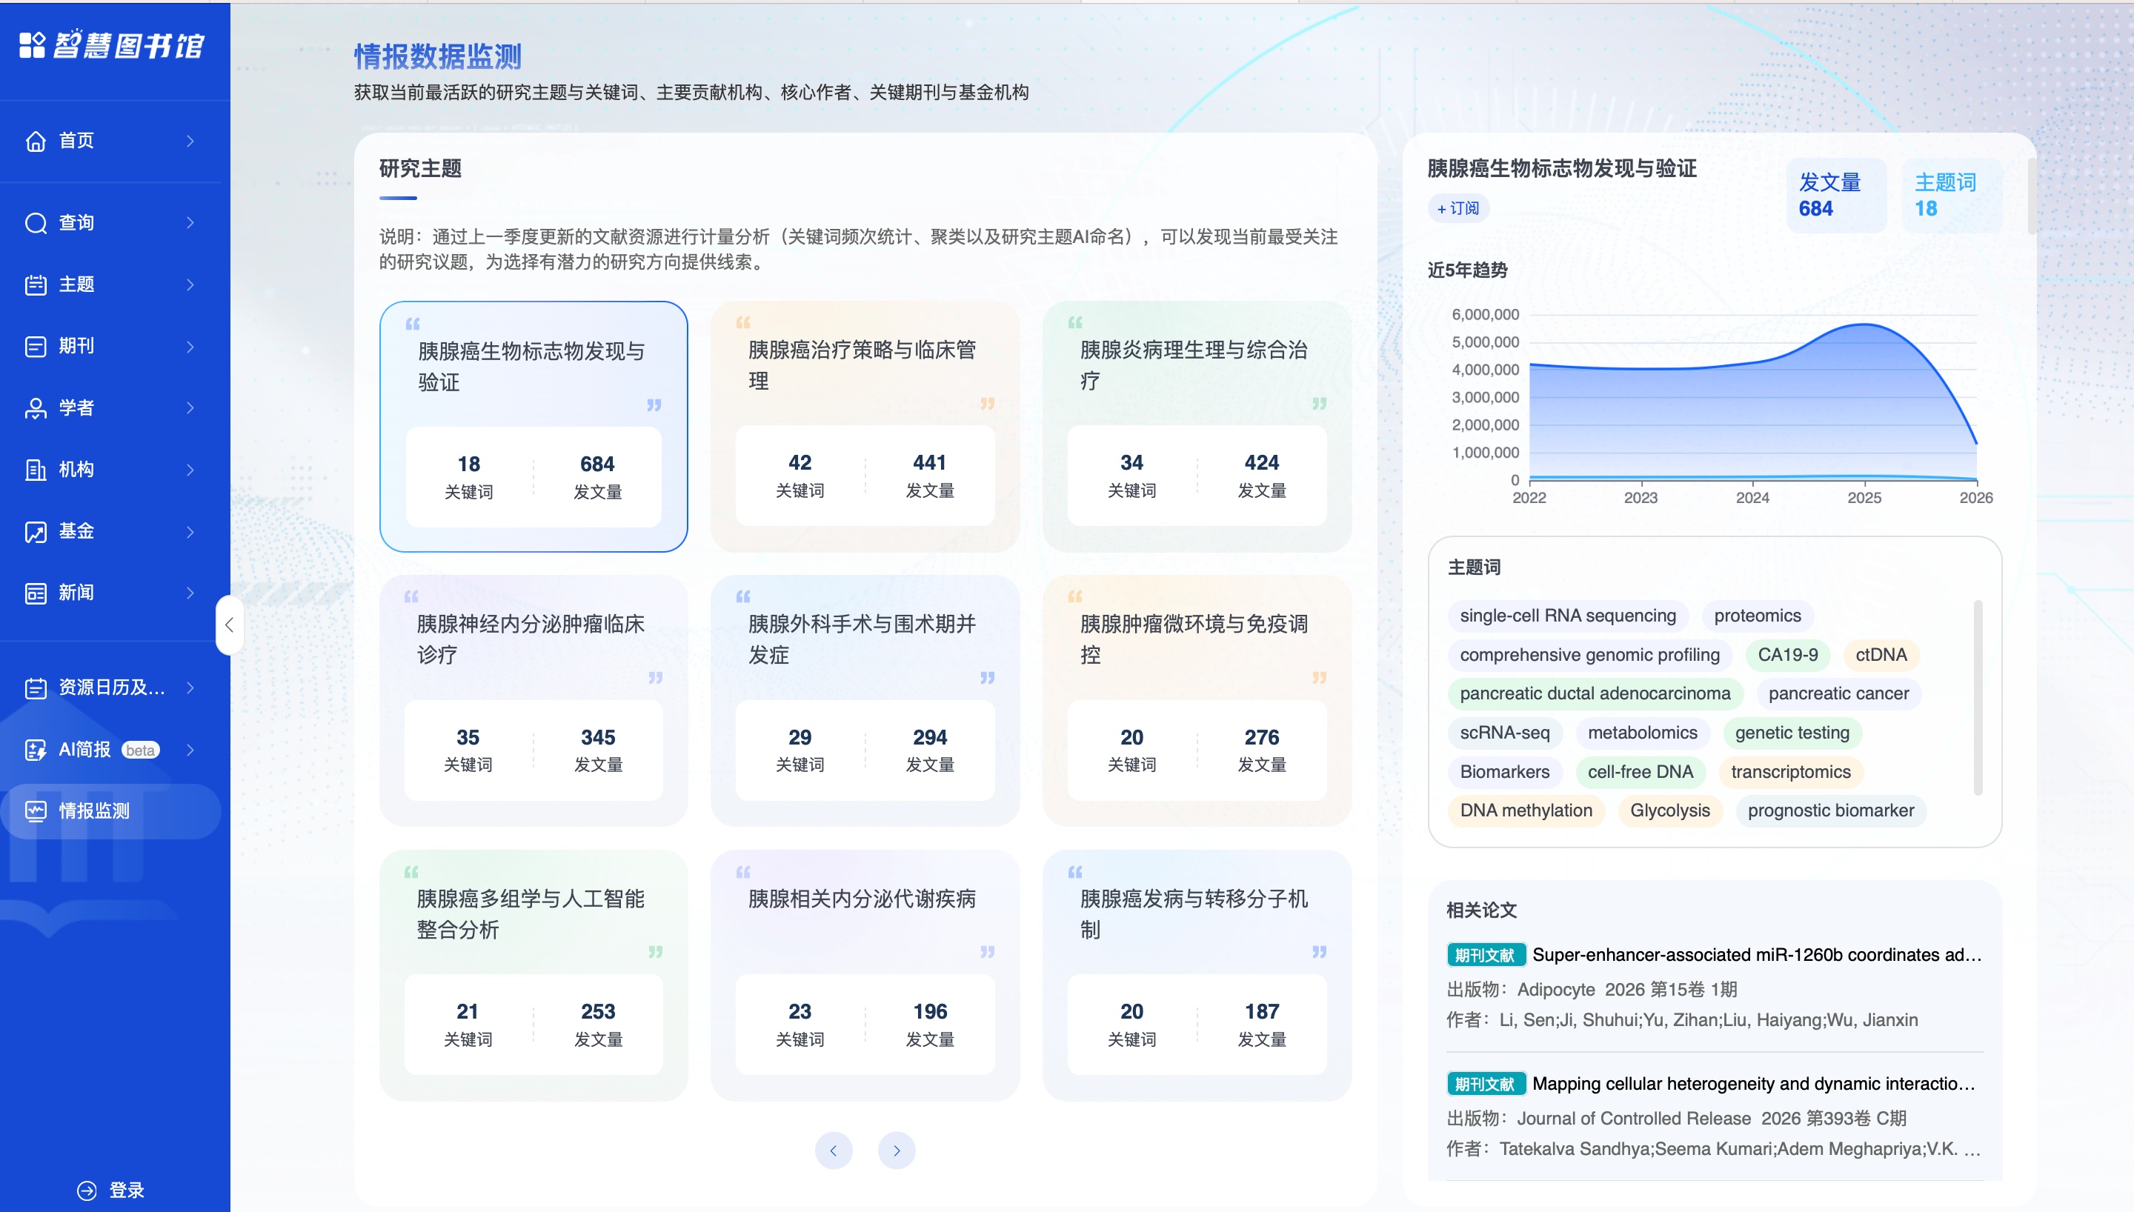Click the keyword scrollbar in 主题词 panel
Viewport: 2134px width, 1212px height.
click(1978, 698)
